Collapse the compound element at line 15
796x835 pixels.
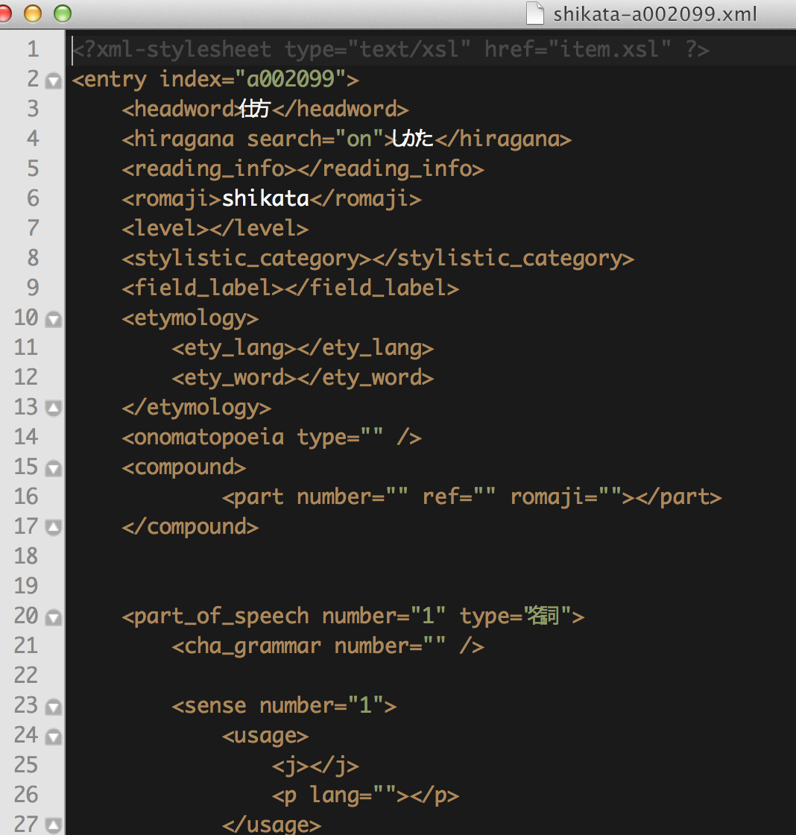coord(53,468)
